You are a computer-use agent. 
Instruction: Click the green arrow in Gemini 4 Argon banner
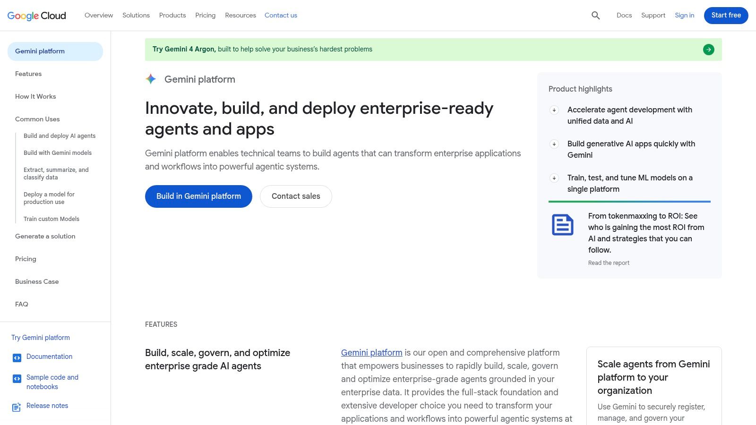pos(709,50)
